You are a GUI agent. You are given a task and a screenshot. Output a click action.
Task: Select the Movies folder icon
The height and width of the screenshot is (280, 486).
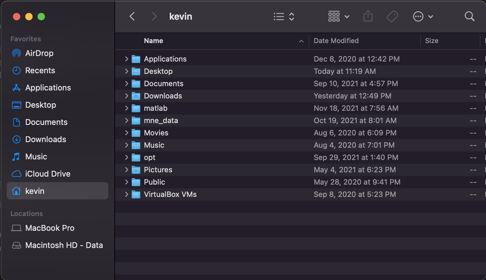coord(136,133)
